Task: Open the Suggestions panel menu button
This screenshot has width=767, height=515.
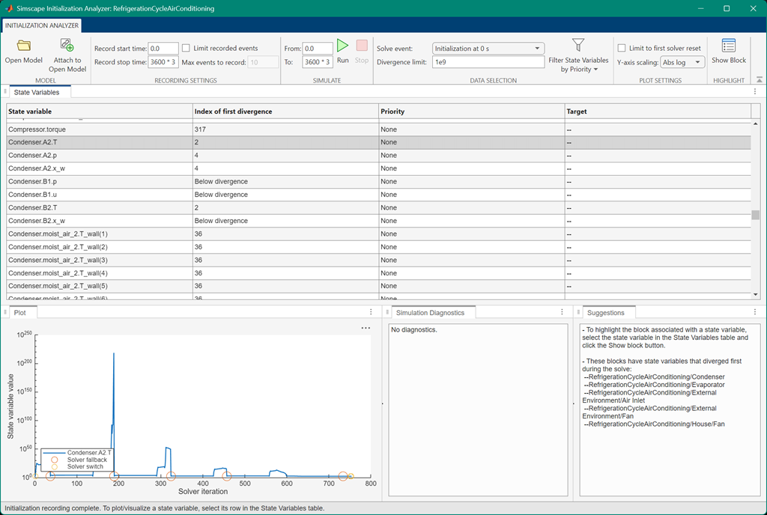Action: coord(754,311)
